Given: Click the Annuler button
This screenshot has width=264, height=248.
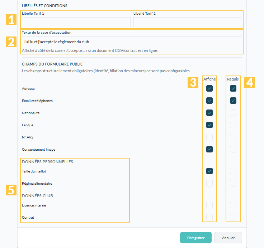Looking at the screenshot, I should (228, 238).
